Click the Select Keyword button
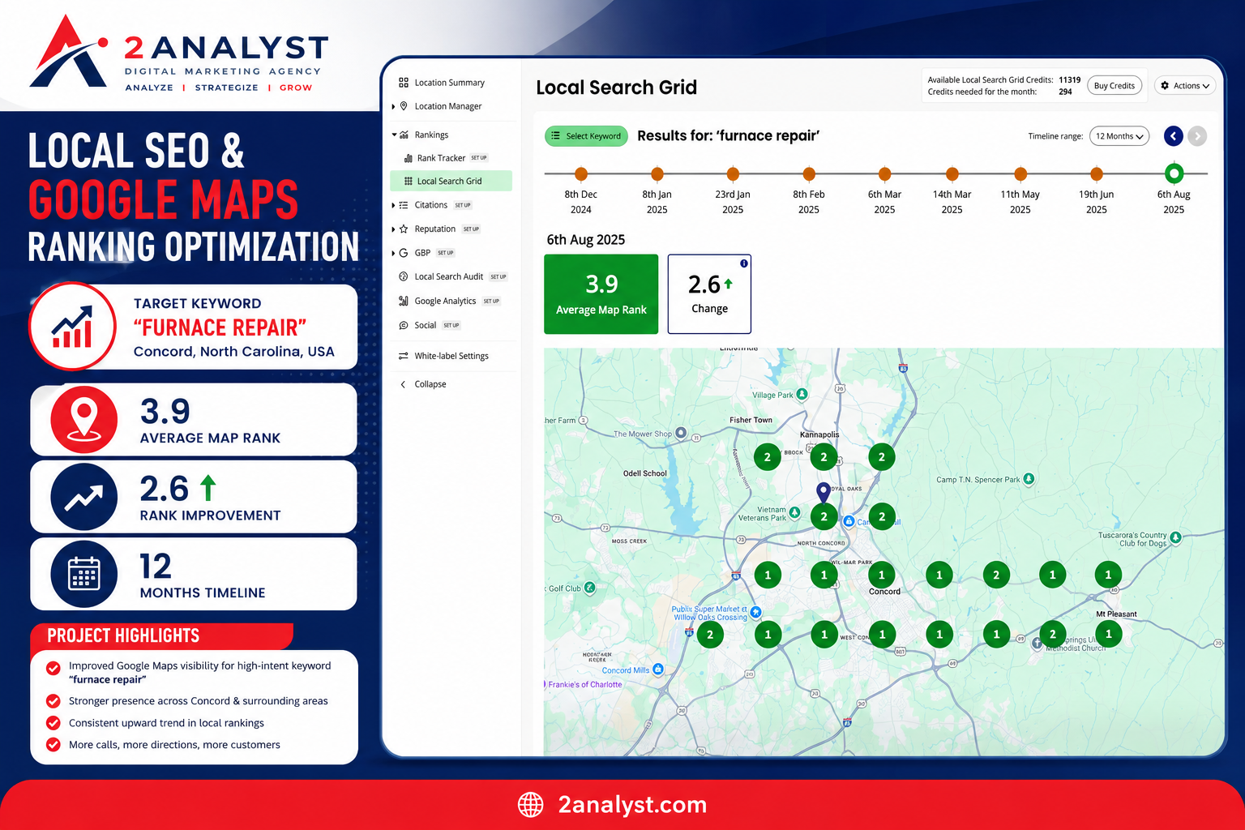Viewport: 1245px width, 830px height. coord(586,136)
